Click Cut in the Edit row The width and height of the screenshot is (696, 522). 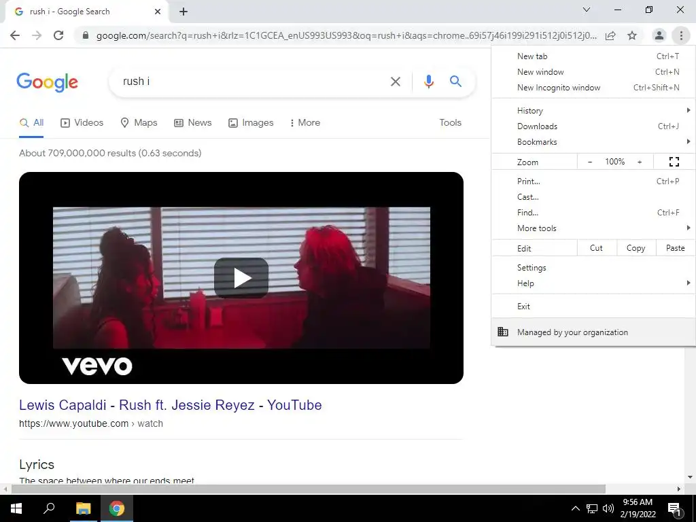tap(597, 248)
